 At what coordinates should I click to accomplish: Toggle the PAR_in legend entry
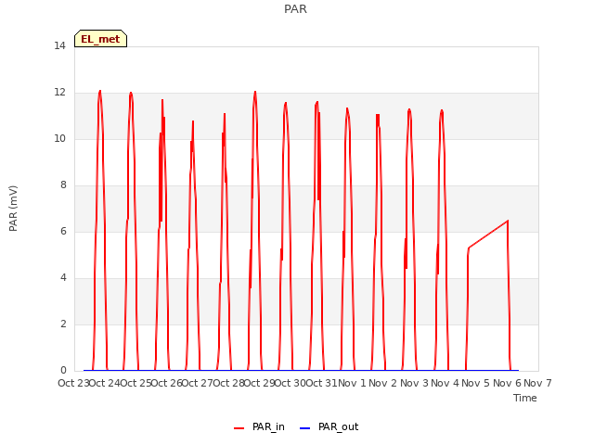259,426
